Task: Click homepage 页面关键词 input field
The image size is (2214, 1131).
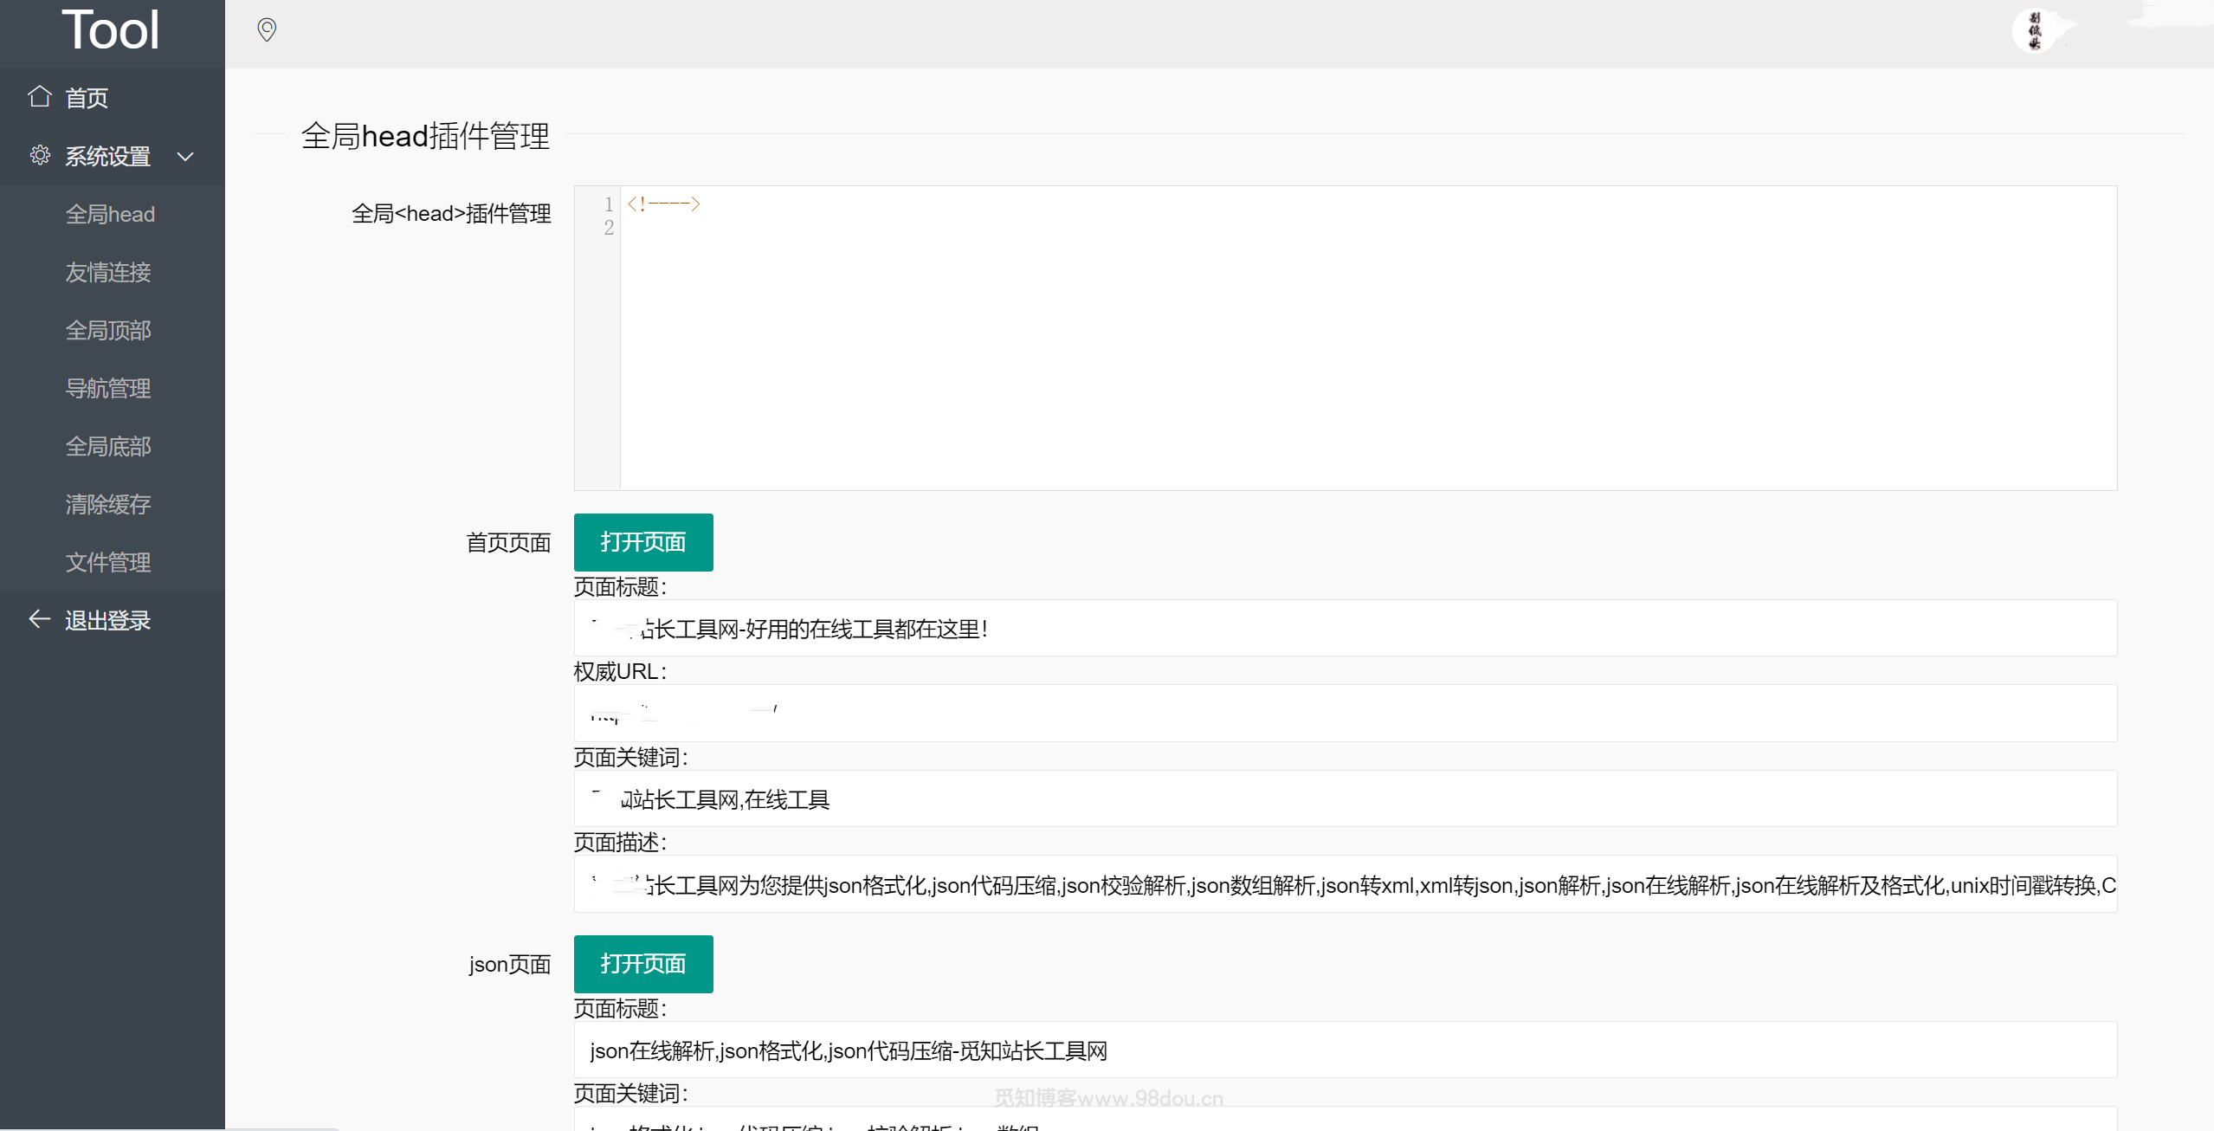Action: point(1346,798)
